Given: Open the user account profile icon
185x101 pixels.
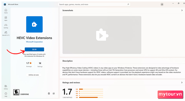Looking at the screenshot, I should [x=162, y=4].
